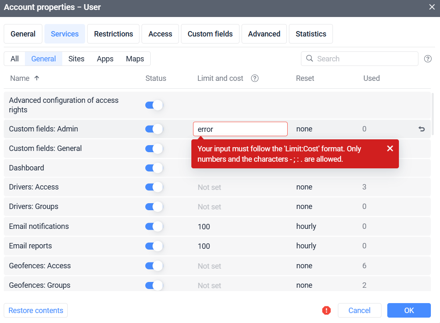Open the help tooltip beside 'Limit and cost'
This screenshot has width=440, height=323.
(254, 78)
